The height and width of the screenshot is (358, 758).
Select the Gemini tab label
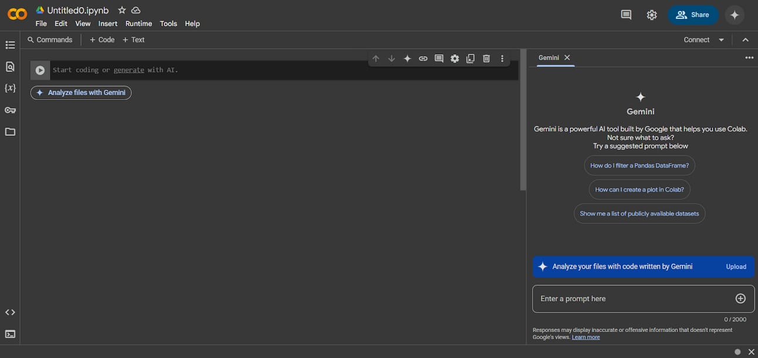[x=549, y=57]
